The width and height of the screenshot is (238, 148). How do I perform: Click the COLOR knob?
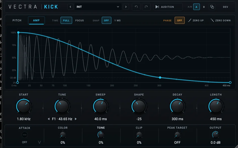(63, 135)
